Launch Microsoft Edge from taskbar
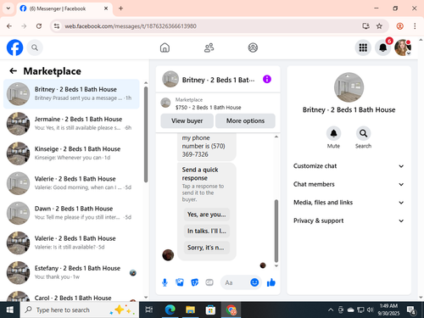 pos(170,310)
